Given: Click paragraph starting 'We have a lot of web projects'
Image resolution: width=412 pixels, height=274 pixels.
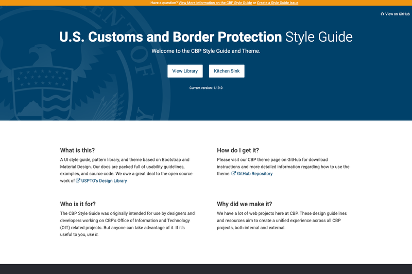Looking at the screenshot, I should [x=282, y=221].
